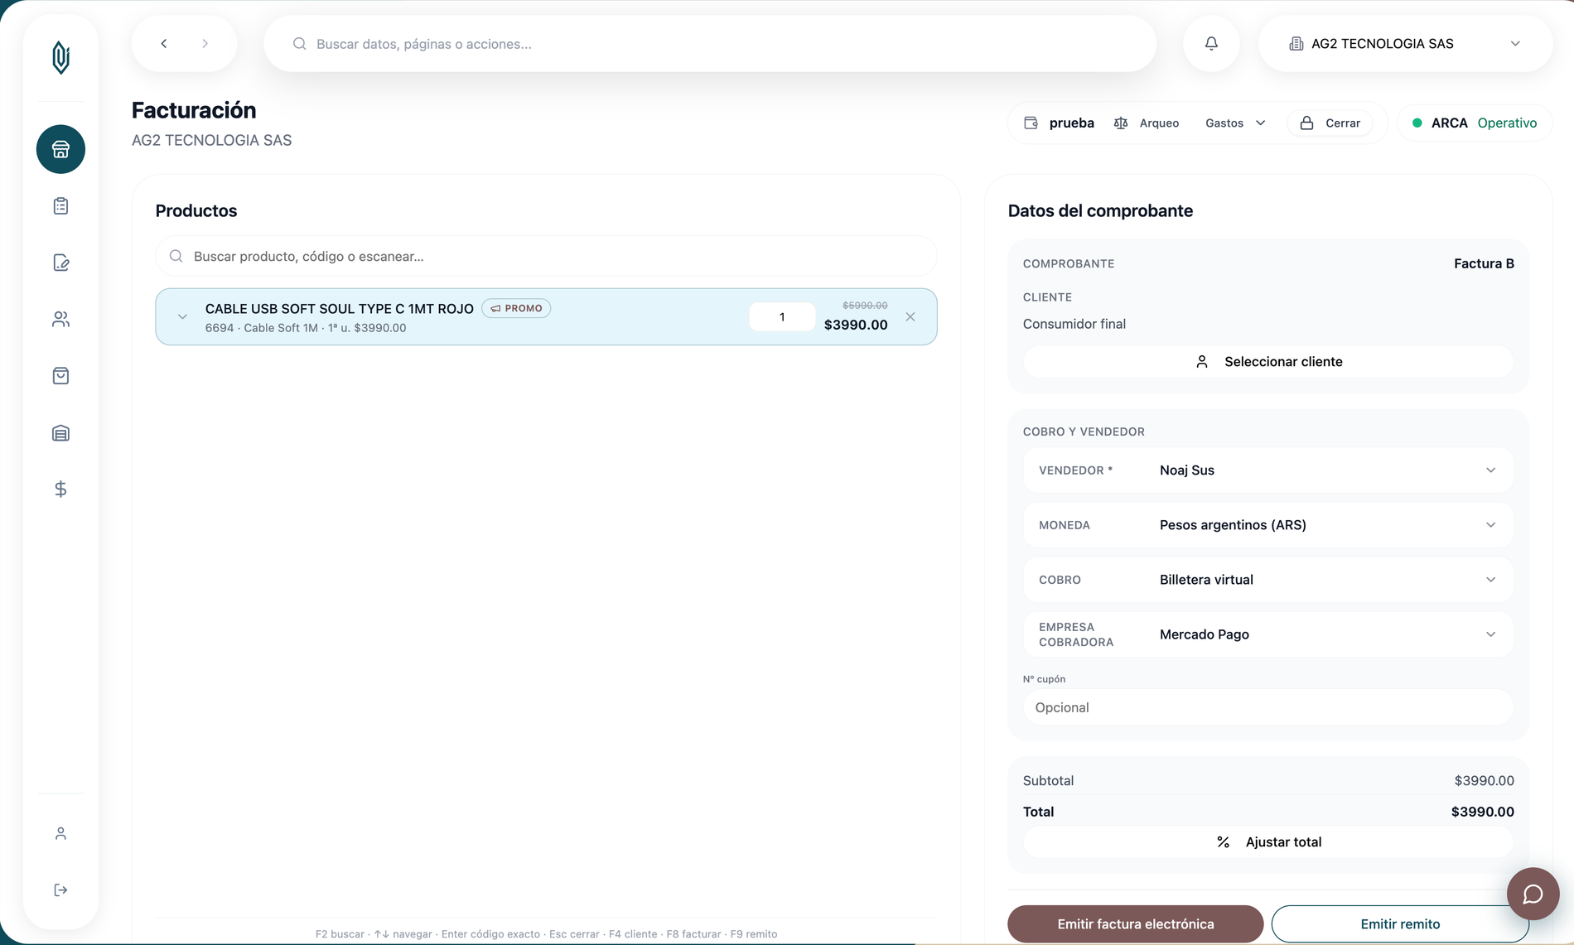Viewport: 1574px width, 945px height.
Task: Click Emitir remito button
Action: click(x=1399, y=924)
